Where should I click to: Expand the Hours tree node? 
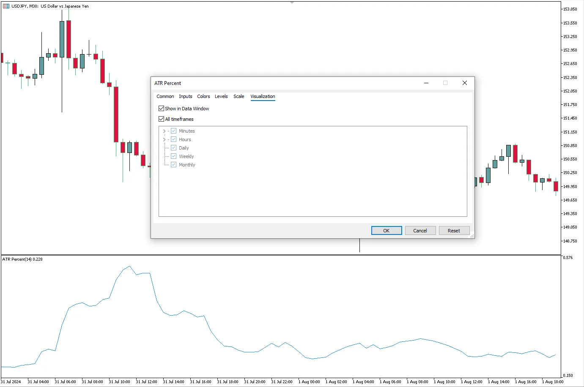pos(164,139)
